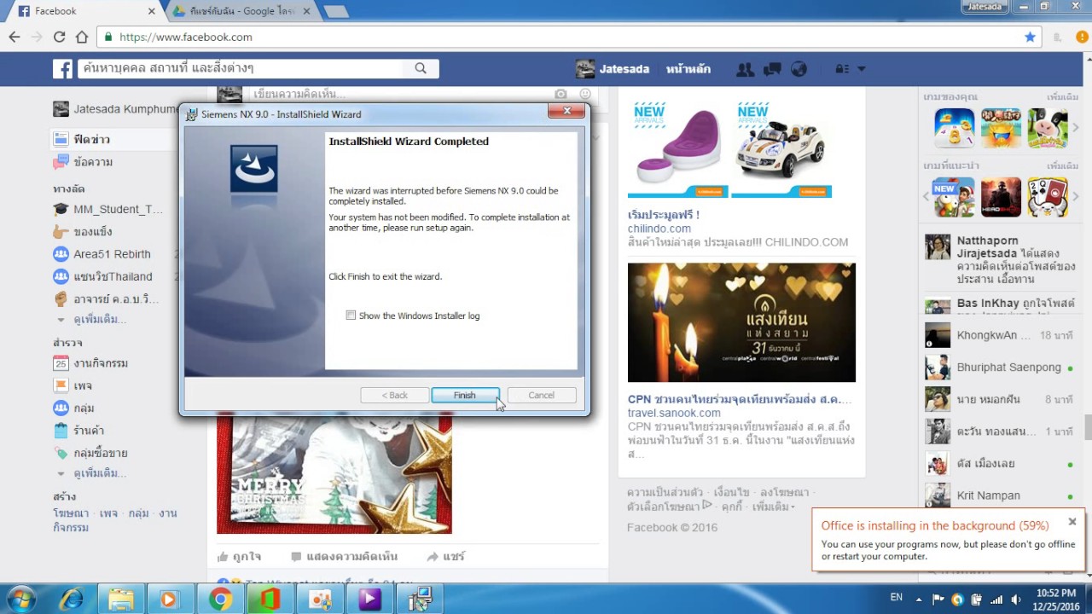Screen dimensions: 1092x614
Task: Click Finish in the InstallShield wizard
Action: 465,395
